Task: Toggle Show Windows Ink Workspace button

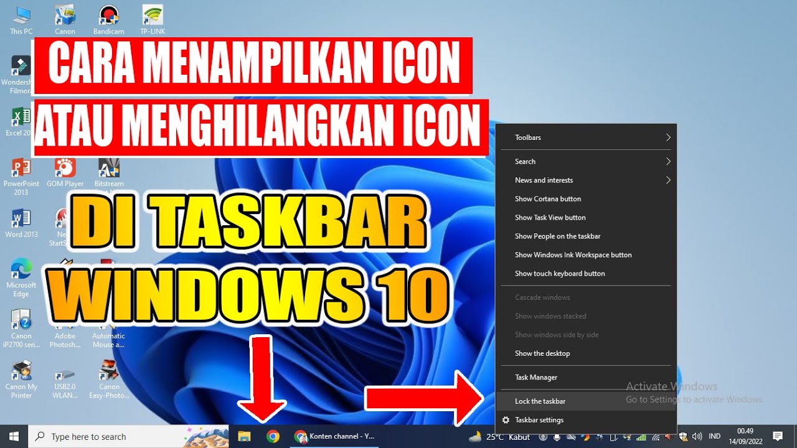Action: (585, 255)
